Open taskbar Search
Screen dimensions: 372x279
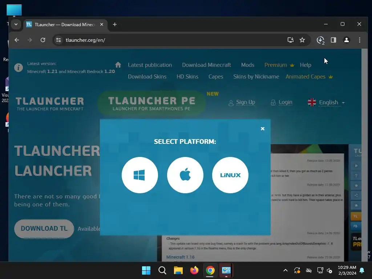162,270
